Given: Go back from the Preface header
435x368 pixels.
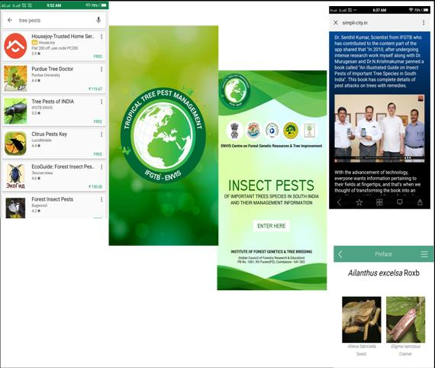Looking at the screenshot, I should [x=340, y=254].
